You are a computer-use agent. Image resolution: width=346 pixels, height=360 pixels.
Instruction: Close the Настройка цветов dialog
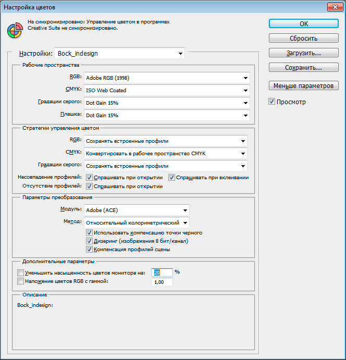click(x=335, y=7)
